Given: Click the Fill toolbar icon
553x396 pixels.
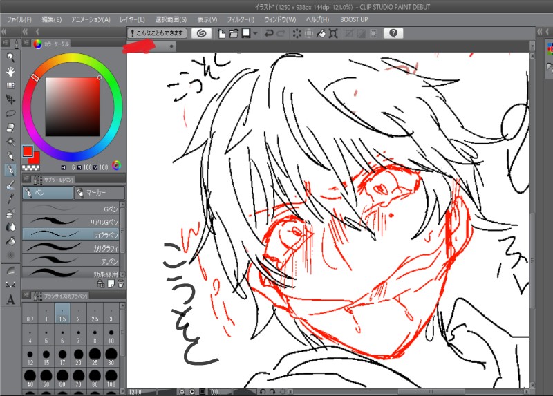Looking at the screenshot, I should pyautogui.click(x=321, y=33).
